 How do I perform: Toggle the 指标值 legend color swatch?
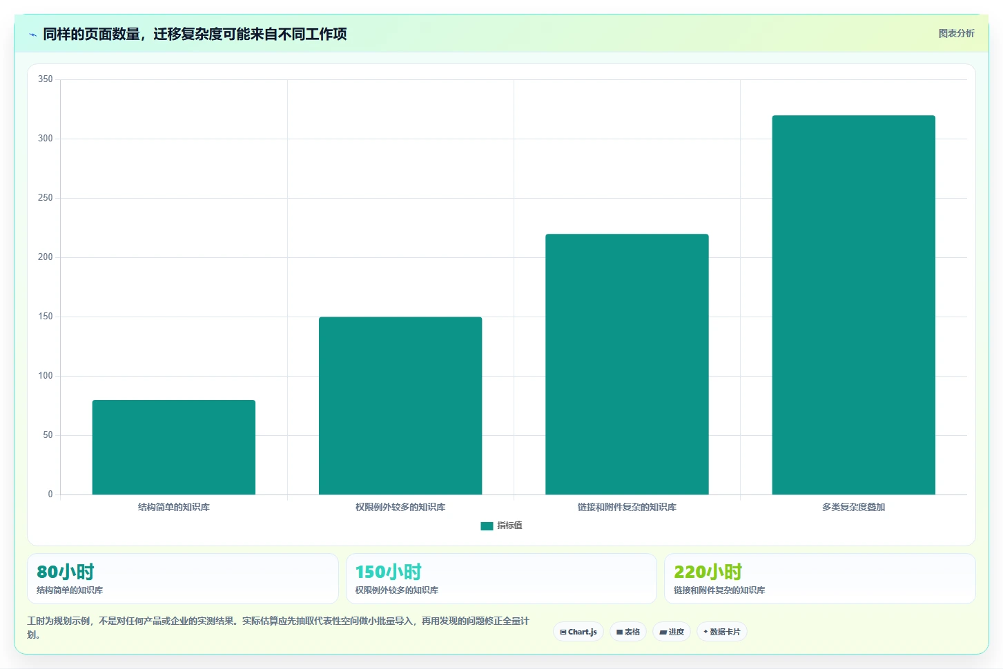(487, 526)
